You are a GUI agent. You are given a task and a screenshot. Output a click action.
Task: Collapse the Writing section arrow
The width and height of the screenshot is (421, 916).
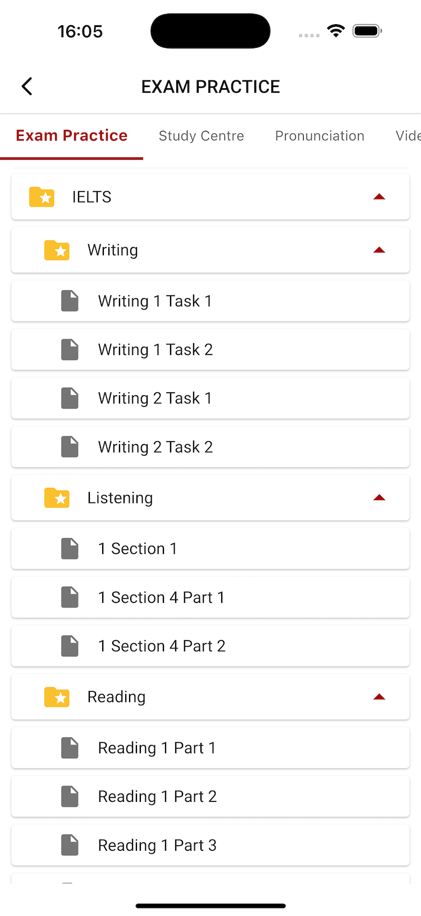point(379,250)
